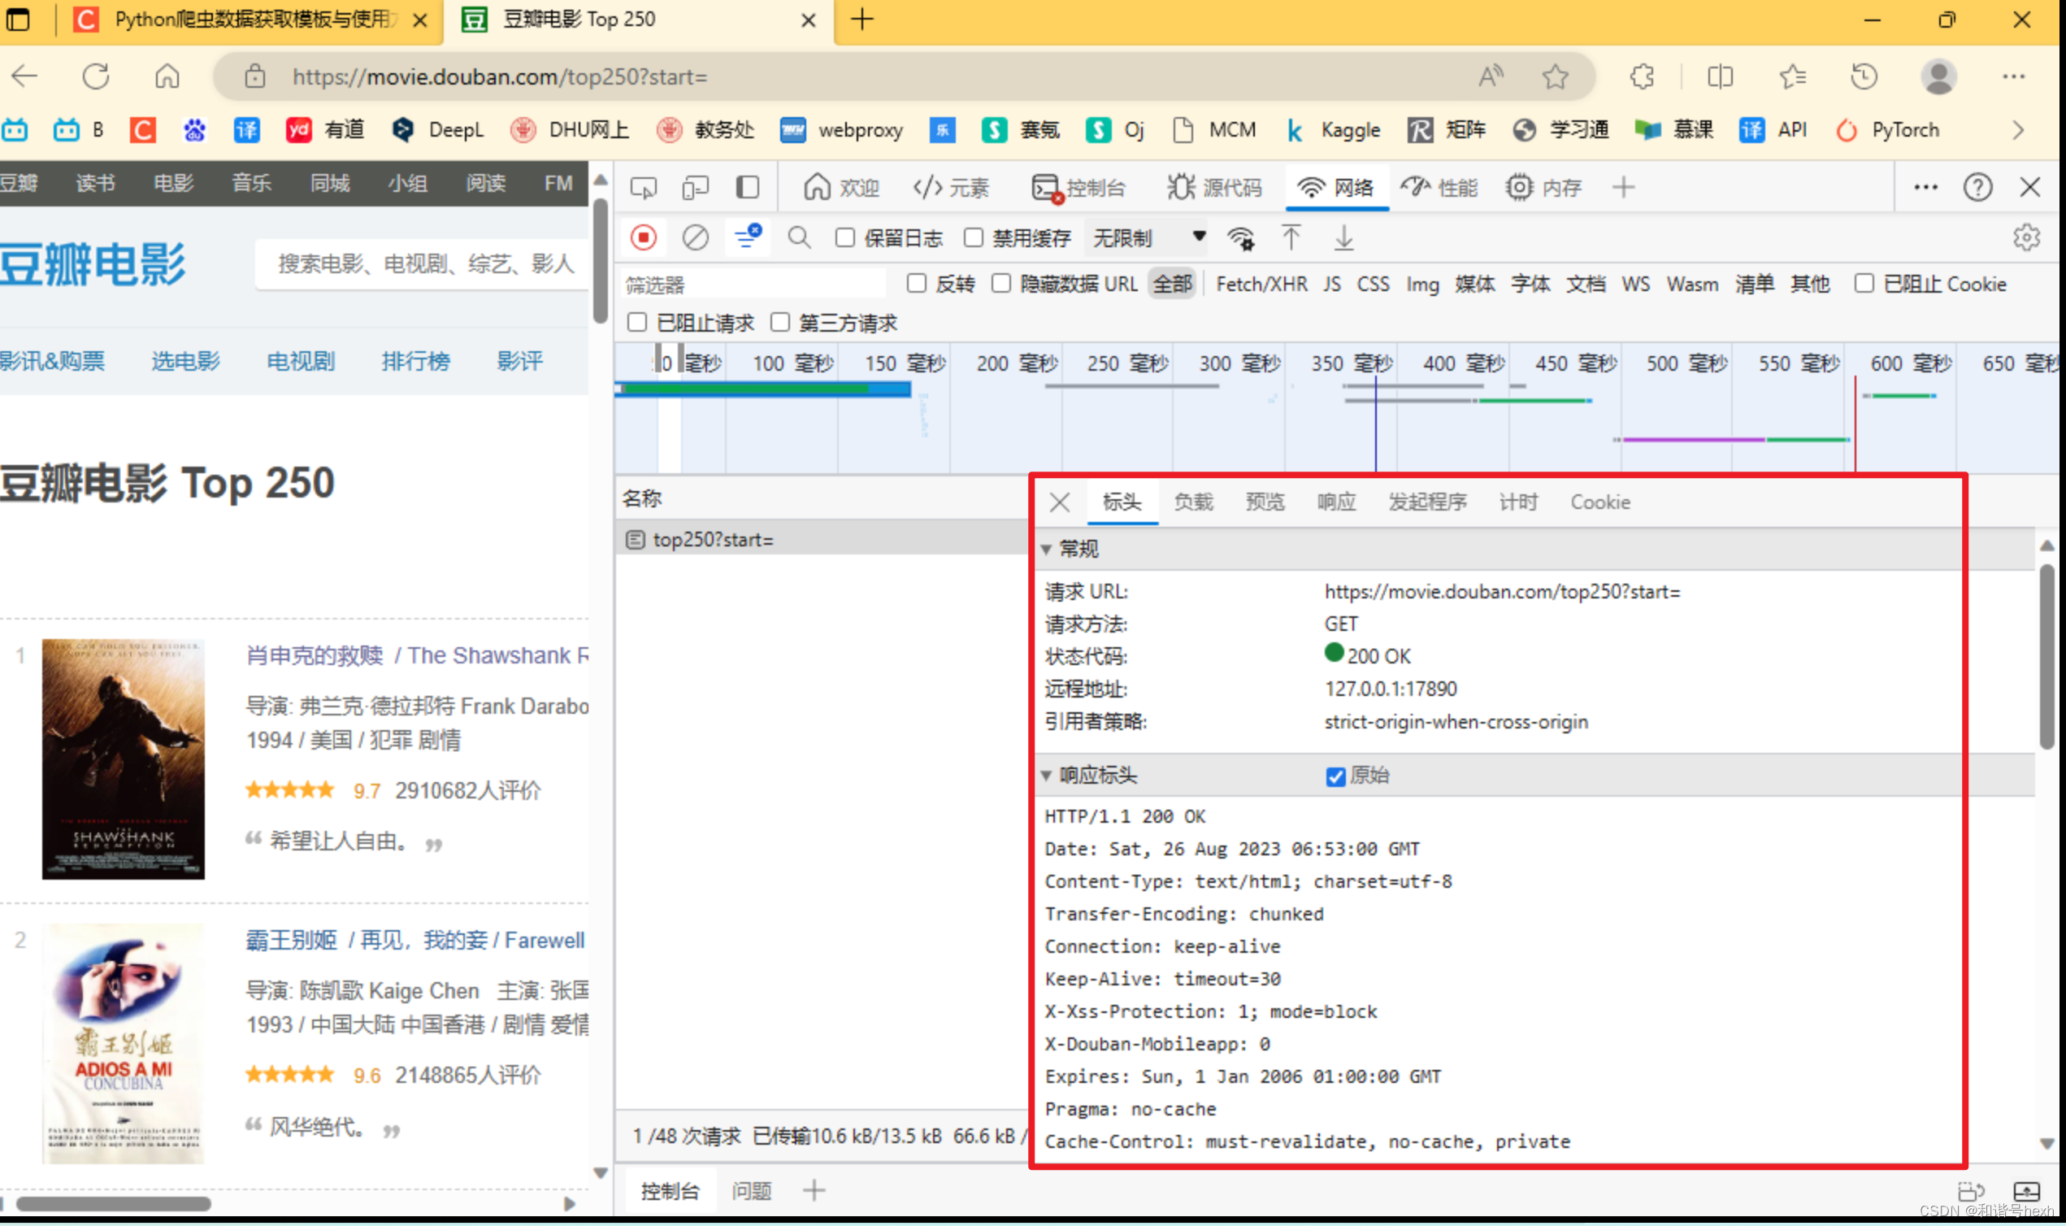This screenshot has width=2066, height=1226.
Task: Uncheck 原始 response headers toggle
Action: [1336, 776]
